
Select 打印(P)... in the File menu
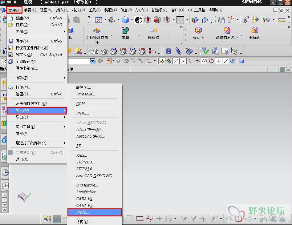[x=37, y=87]
